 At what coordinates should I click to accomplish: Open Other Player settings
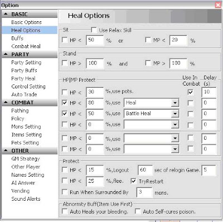click(26, 167)
